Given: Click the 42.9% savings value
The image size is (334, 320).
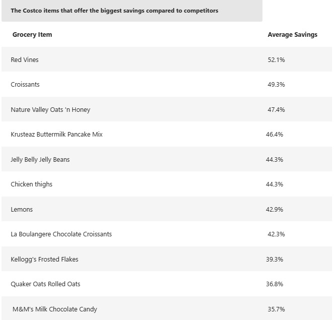Looking at the screenshot, I should point(275,209).
